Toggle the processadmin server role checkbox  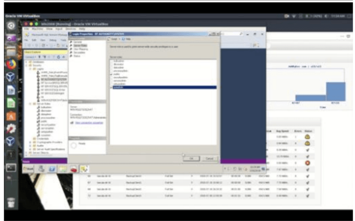111,71
